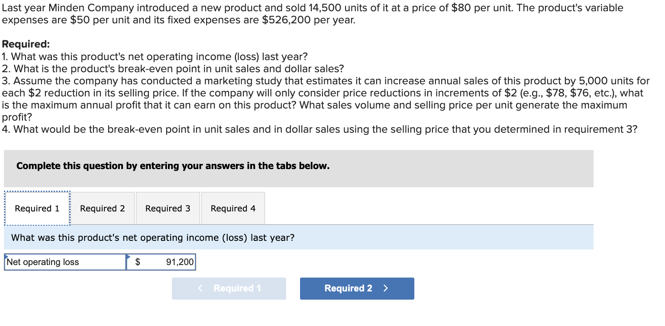Click the 91,200 answer input field
This screenshot has height=326, width=665.
(169, 262)
